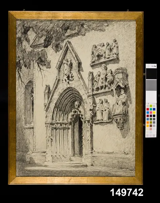The image size is (160, 203).
Task: Click the BOBERG signature on drawing
Action: tap(123, 163)
